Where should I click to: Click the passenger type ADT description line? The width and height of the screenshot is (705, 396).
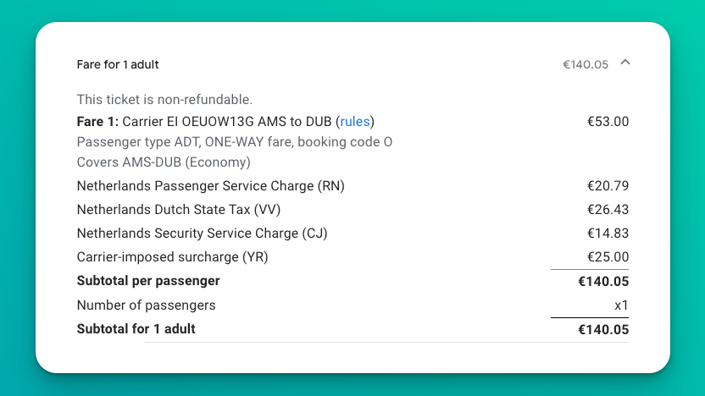[234, 141]
